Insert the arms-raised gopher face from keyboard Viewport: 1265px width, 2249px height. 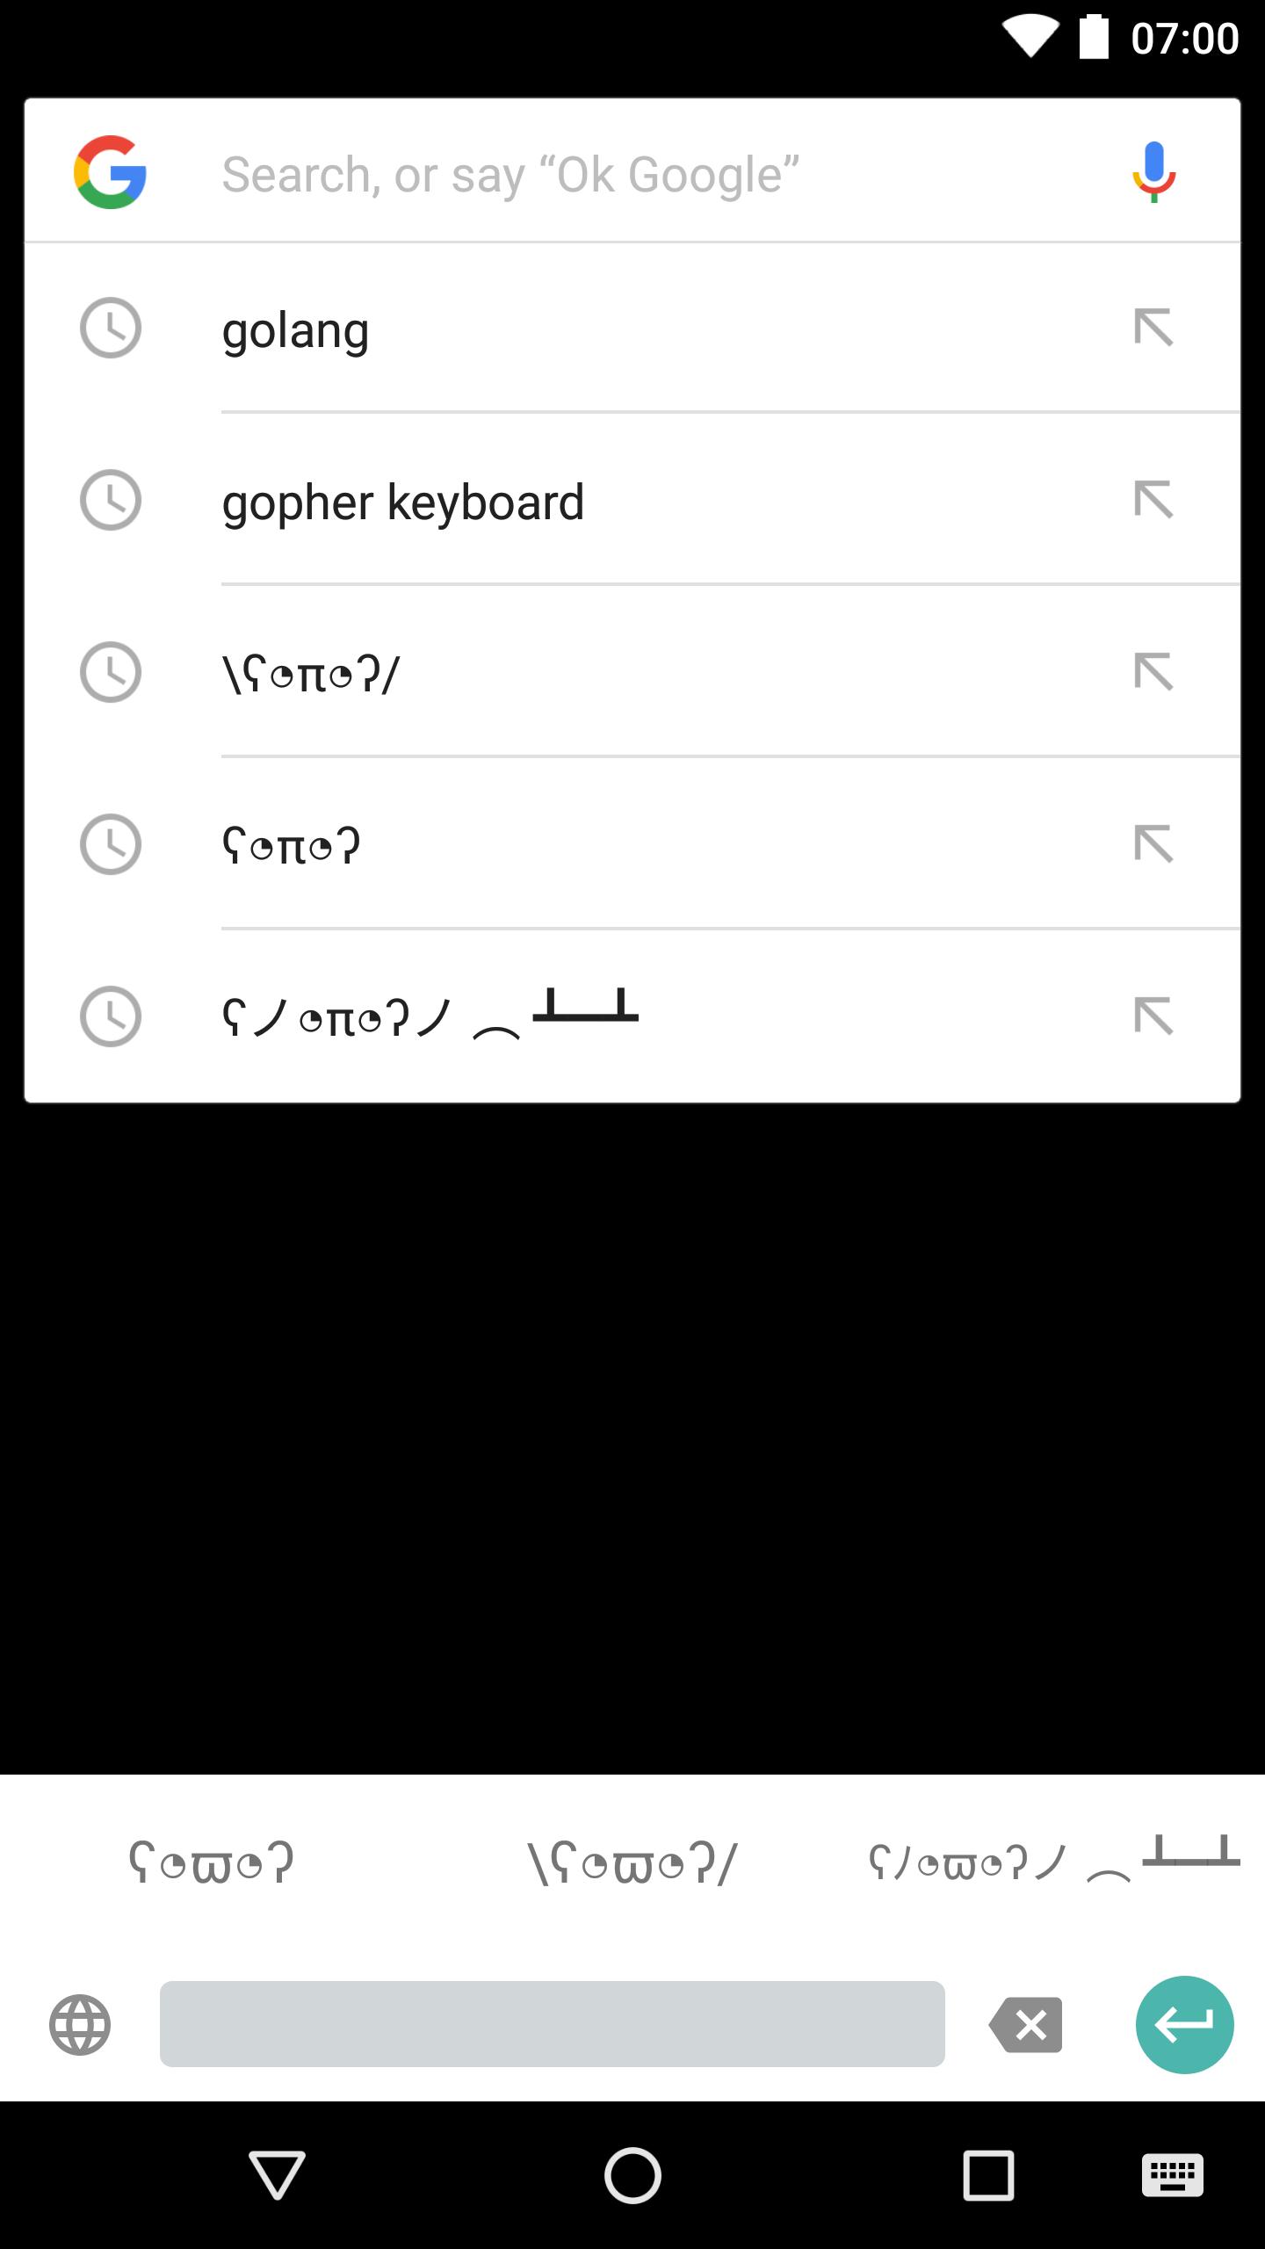pyautogui.click(x=632, y=1862)
